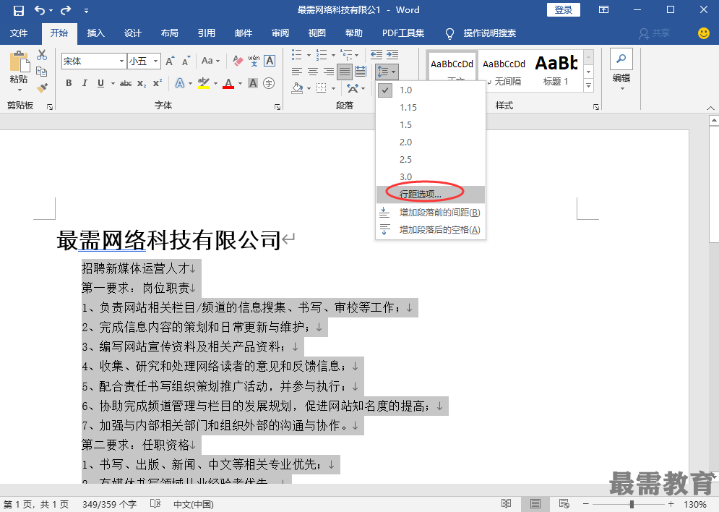Click the smiley feedback icon
The width and height of the screenshot is (719, 512).
point(703,33)
